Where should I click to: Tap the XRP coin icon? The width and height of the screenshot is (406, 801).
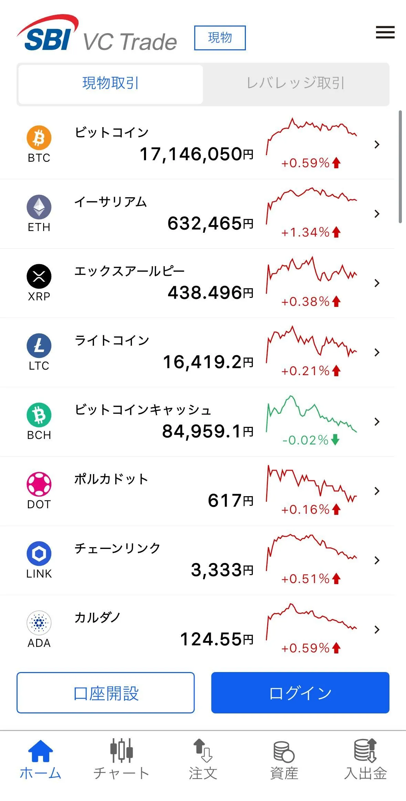coord(39,276)
